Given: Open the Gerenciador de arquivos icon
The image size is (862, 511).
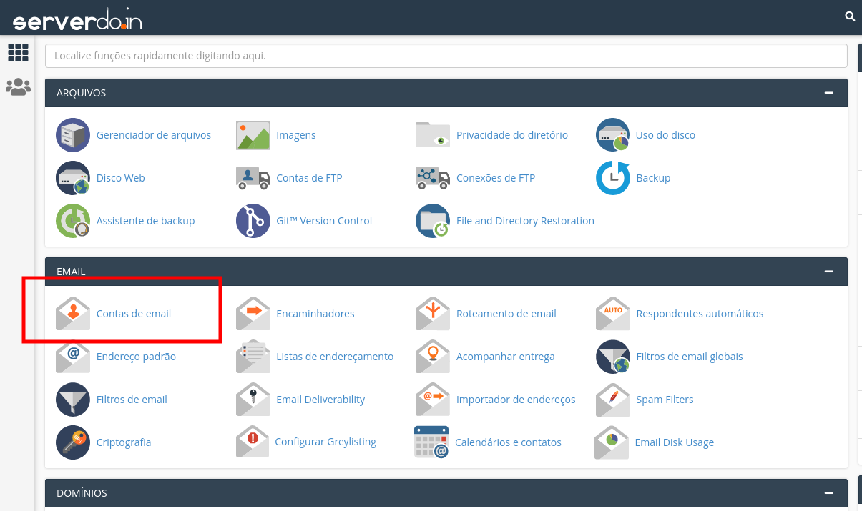Looking at the screenshot, I should point(73,135).
